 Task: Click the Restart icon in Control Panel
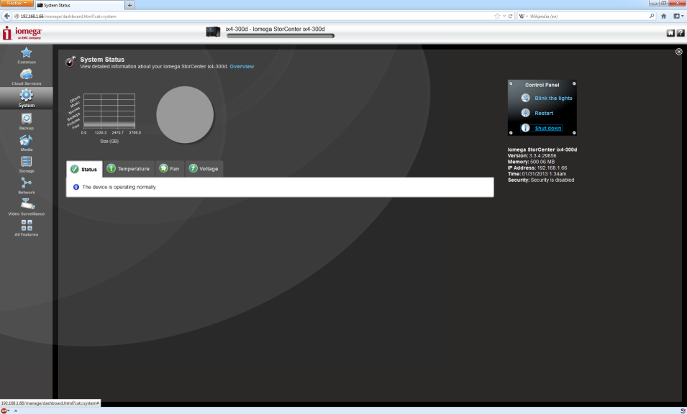[525, 113]
